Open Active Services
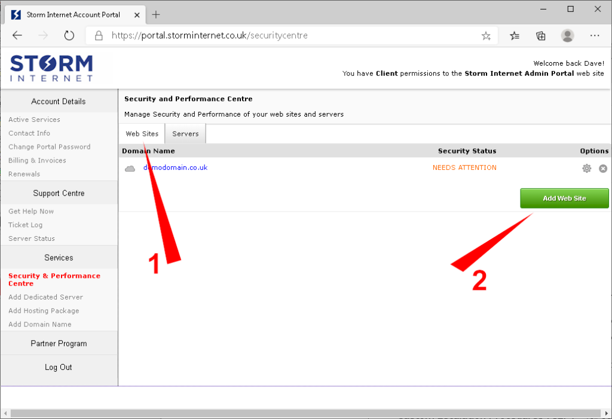612x419 pixels. [34, 120]
